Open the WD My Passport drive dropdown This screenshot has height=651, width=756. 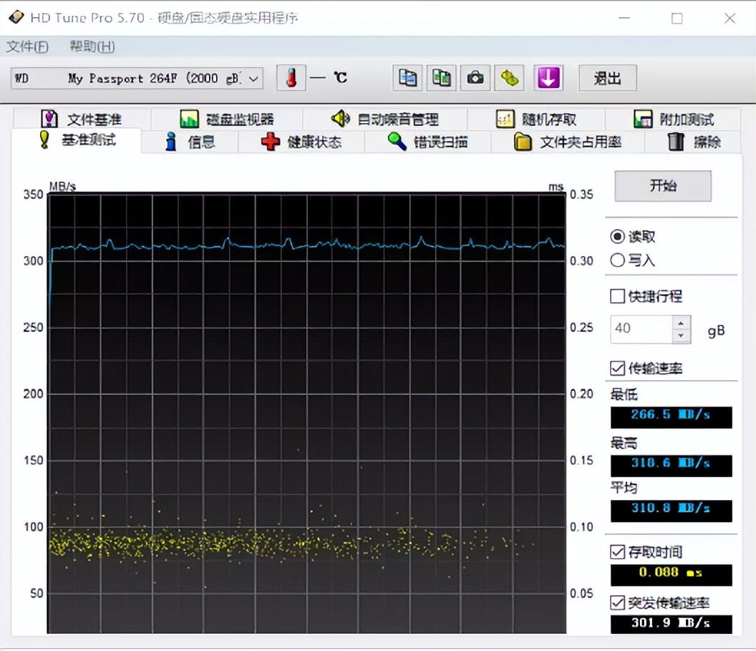[254, 79]
